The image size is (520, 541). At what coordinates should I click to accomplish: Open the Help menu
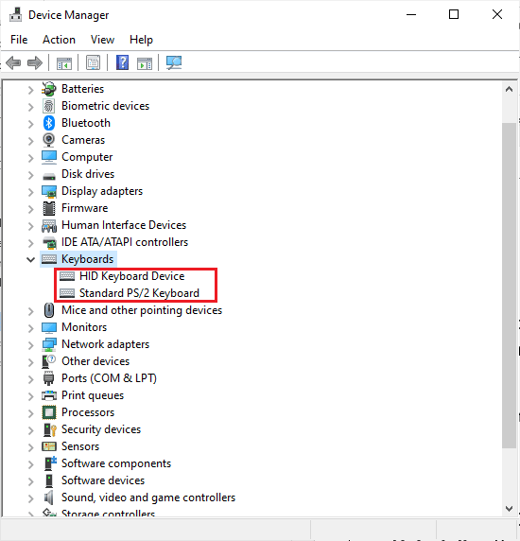coord(142,40)
